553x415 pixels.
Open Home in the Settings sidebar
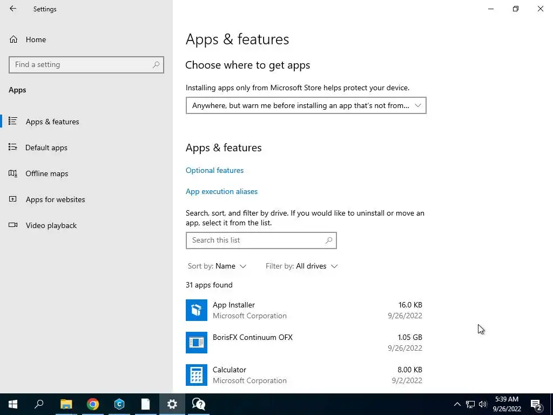pyautogui.click(x=36, y=39)
